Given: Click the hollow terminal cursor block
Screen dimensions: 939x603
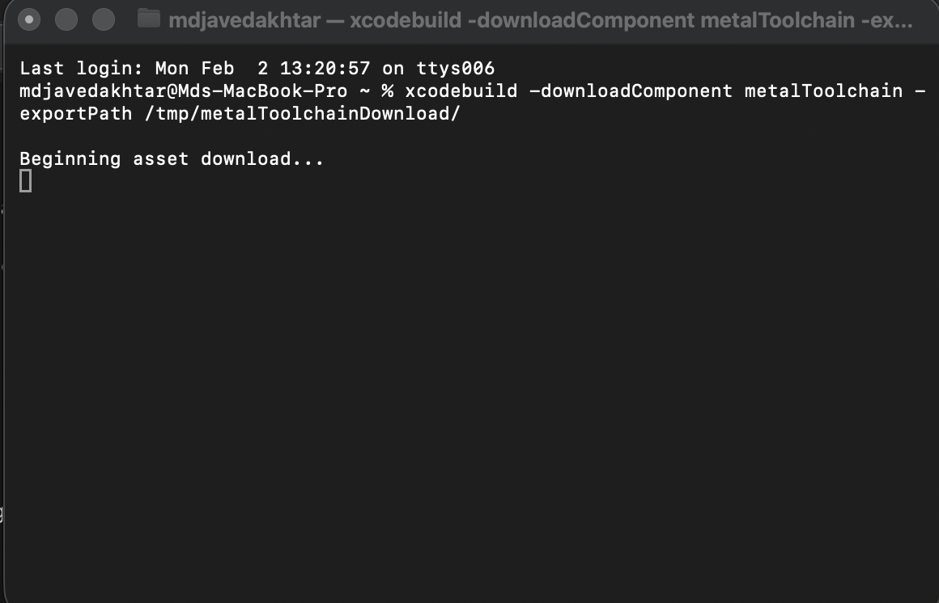Looking at the screenshot, I should click(26, 181).
